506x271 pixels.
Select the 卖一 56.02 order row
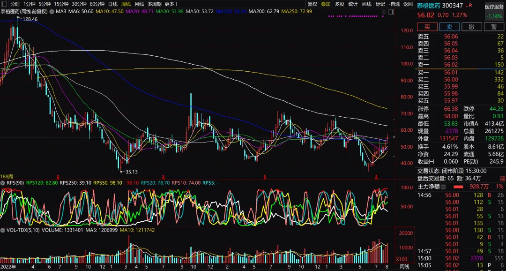(461, 65)
